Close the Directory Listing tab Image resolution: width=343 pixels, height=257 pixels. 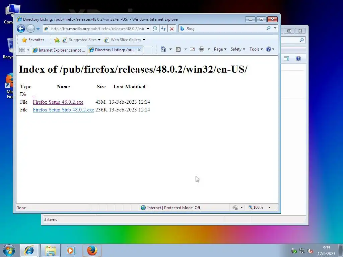tap(139, 50)
